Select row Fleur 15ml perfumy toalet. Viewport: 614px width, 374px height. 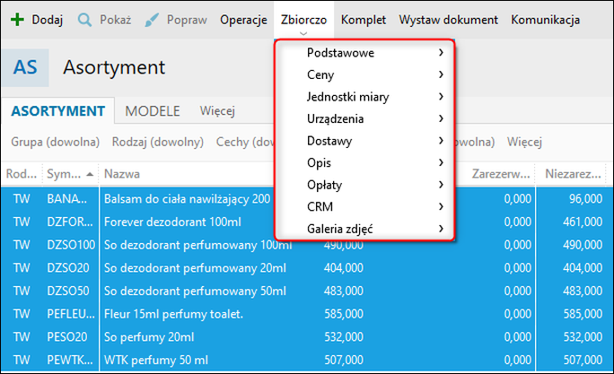tap(307, 314)
